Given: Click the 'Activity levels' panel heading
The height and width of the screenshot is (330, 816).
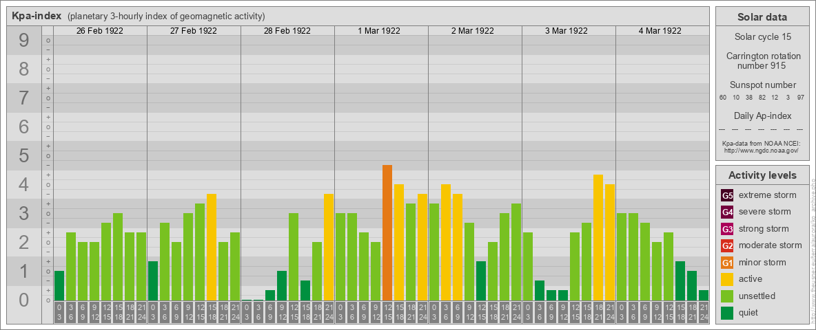Looking at the screenshot, I should pos(762,175).
